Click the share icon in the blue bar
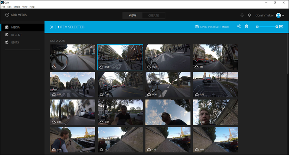 click(239, 26)
